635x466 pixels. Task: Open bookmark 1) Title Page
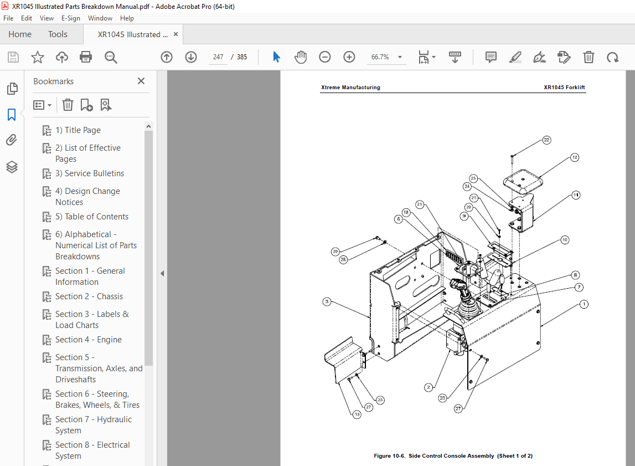78,130
